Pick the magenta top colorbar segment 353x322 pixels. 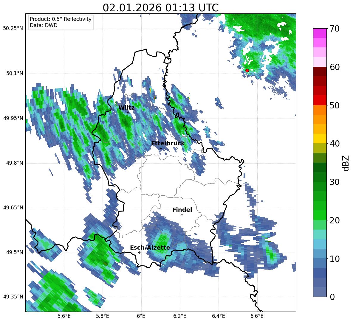(x=320, y=33)
